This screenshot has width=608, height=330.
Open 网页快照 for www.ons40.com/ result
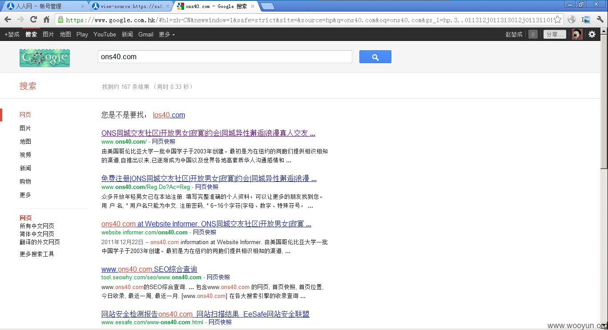164,141
